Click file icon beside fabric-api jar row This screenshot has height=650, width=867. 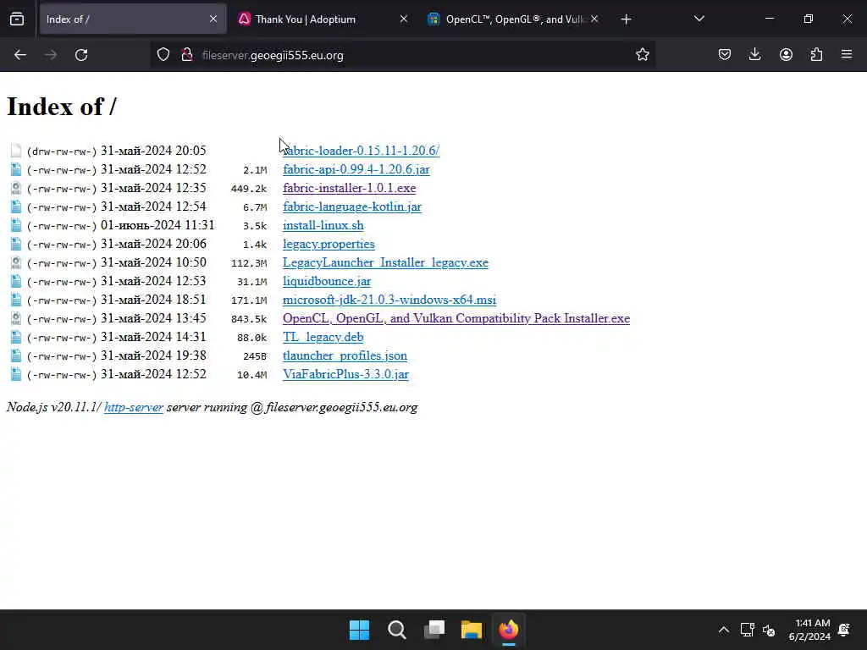coord(16,169)
